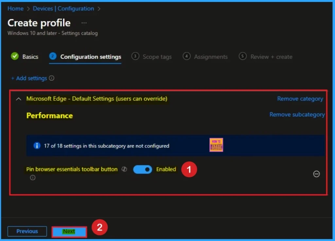Click the Create profile page title
335x241 pixels.
[39, 23]
